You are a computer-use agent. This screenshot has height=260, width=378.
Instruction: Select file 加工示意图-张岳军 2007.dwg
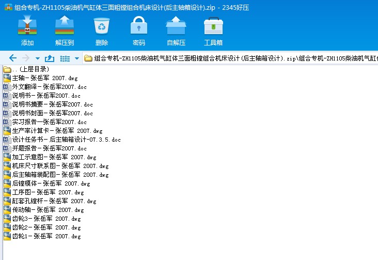coord(50,157)
